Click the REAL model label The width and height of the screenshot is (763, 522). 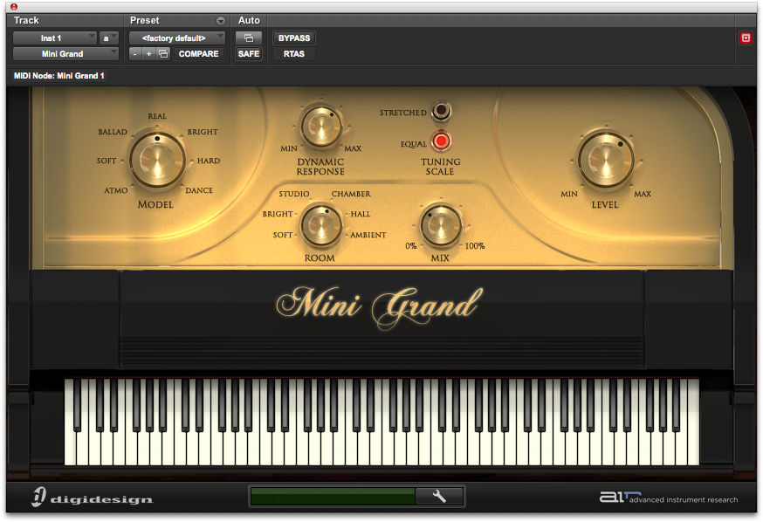(x=157, y=116)
